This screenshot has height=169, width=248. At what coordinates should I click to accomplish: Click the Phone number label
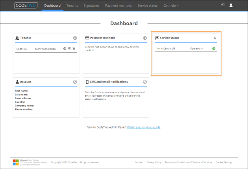(24, 109)
